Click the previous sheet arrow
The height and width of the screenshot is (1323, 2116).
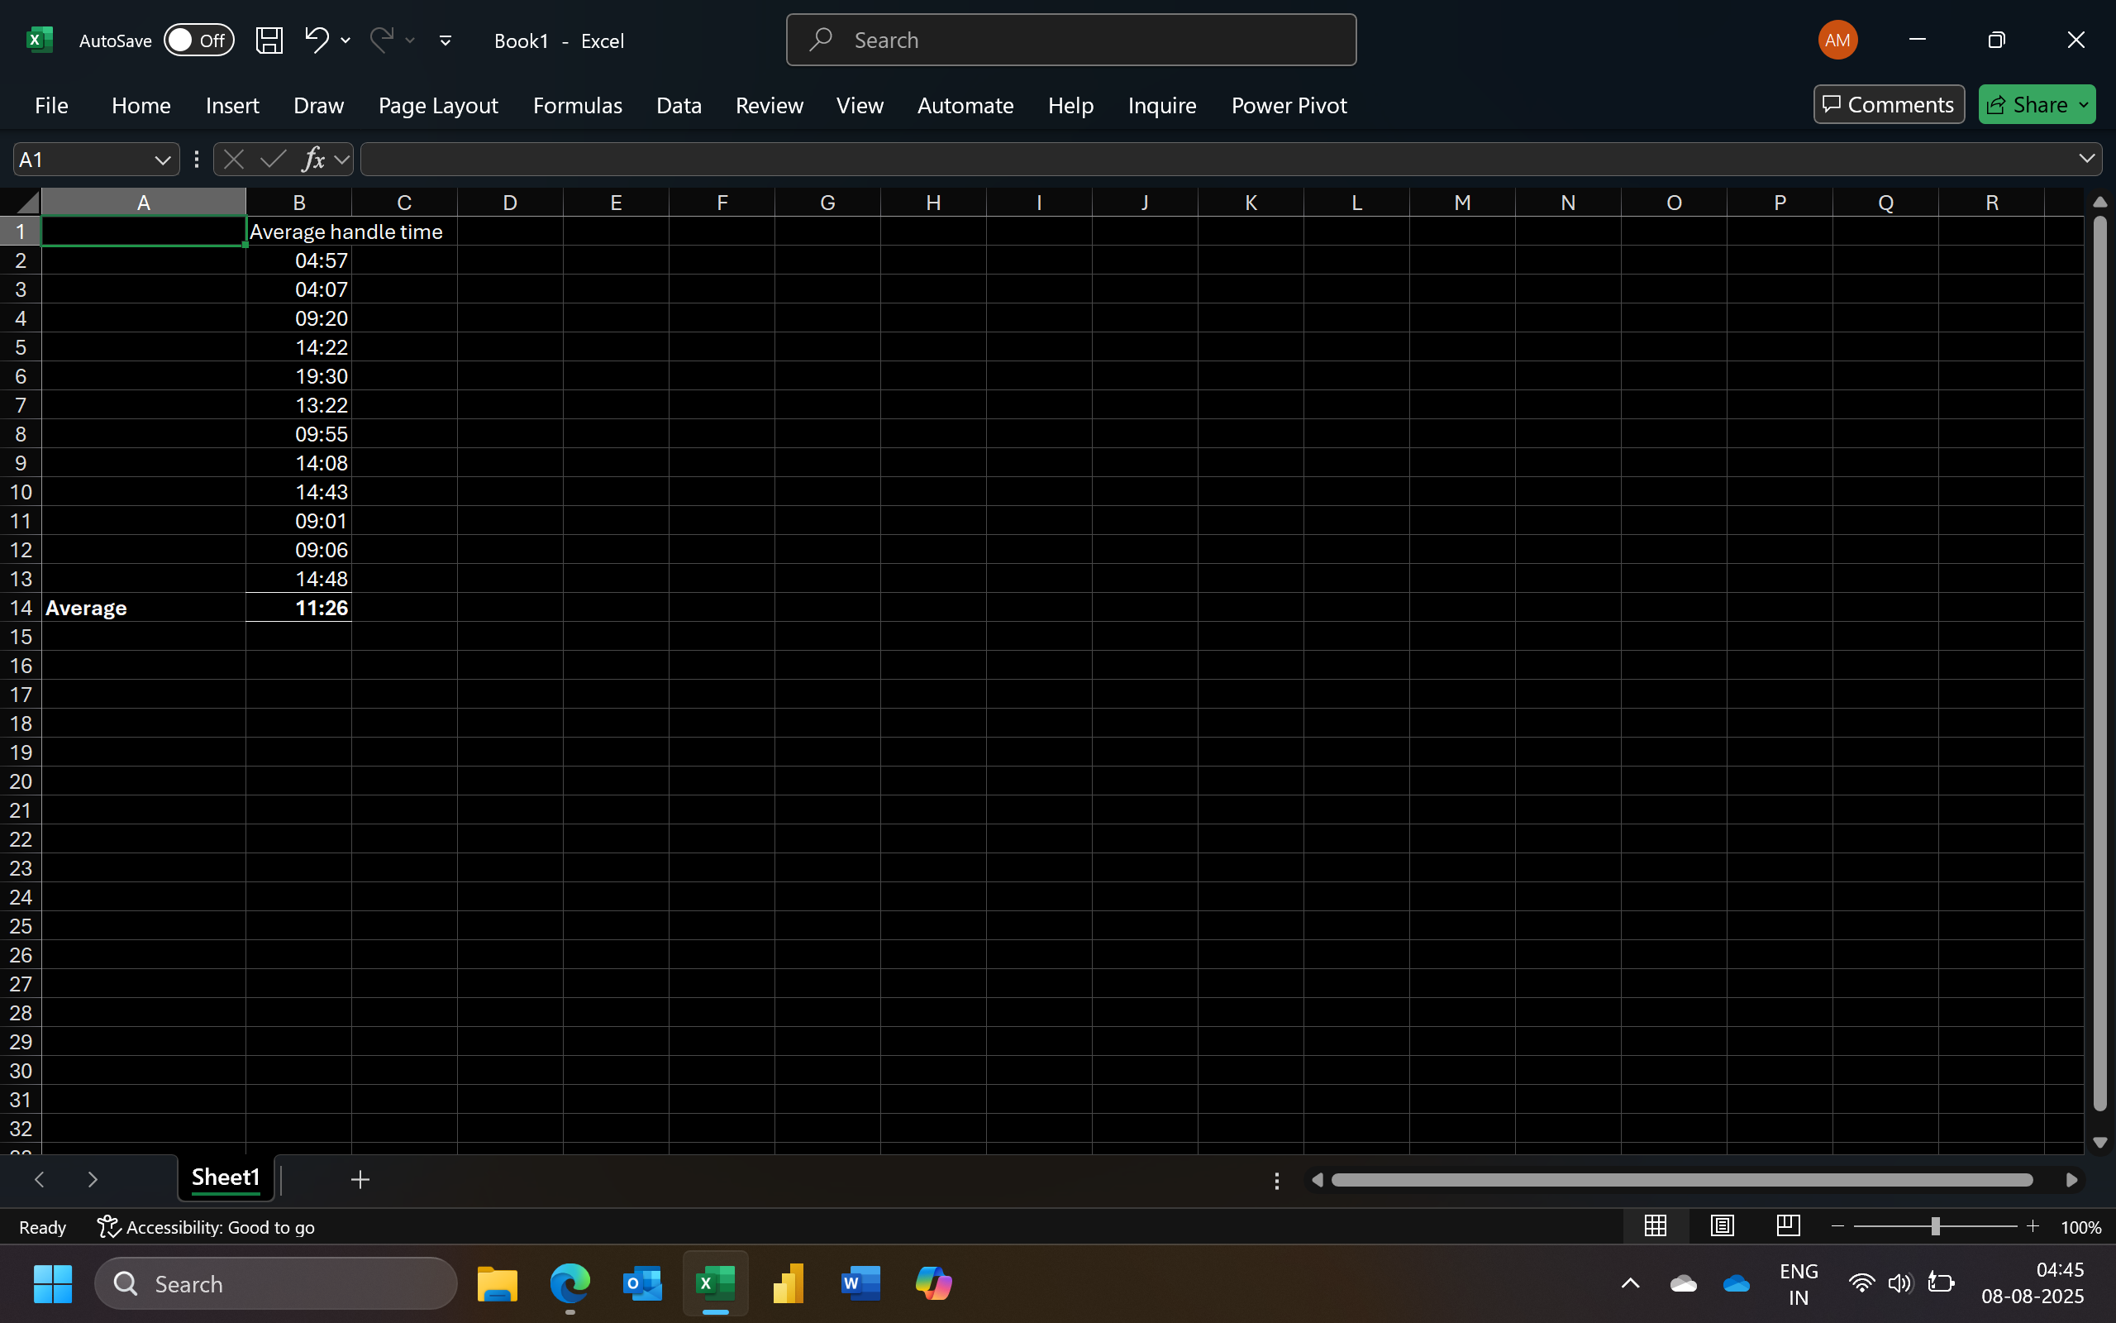(x=40, y=1179)
